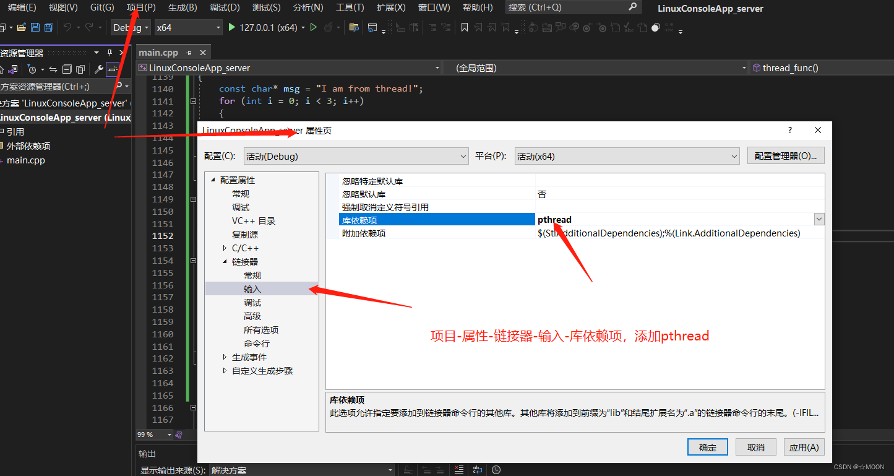894x476 pixels.
Task: Open the 项目(P) menu
Action: pyautogui.click(x=141, y=7)
